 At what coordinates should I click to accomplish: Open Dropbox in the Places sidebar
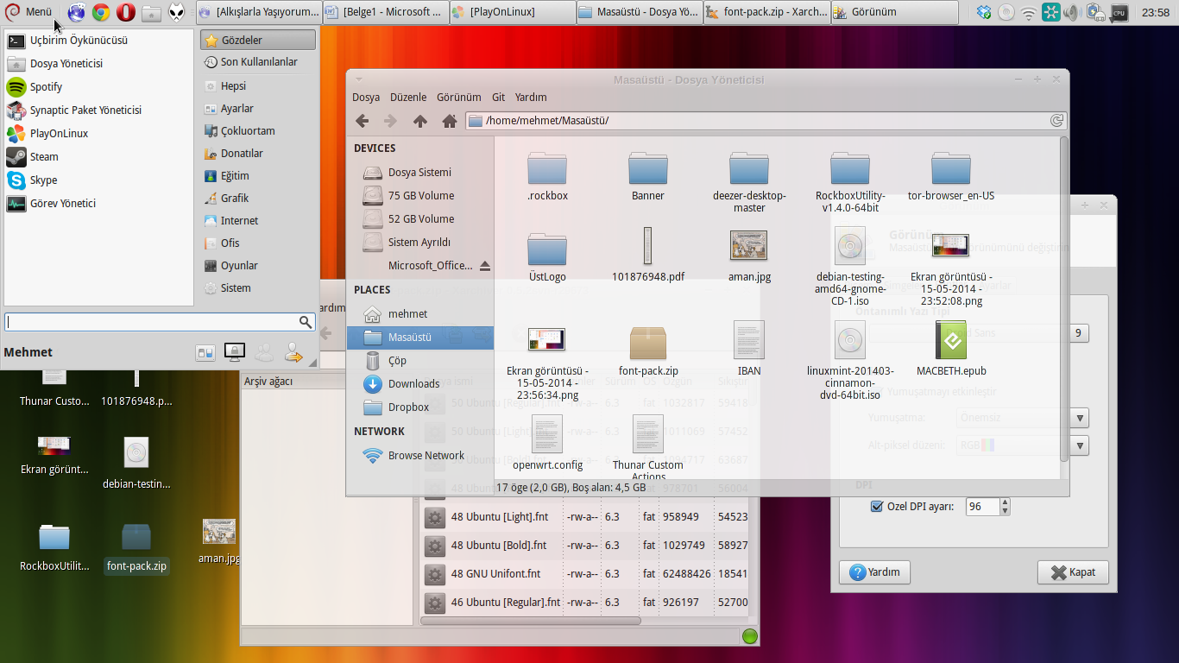pos(420,407)
